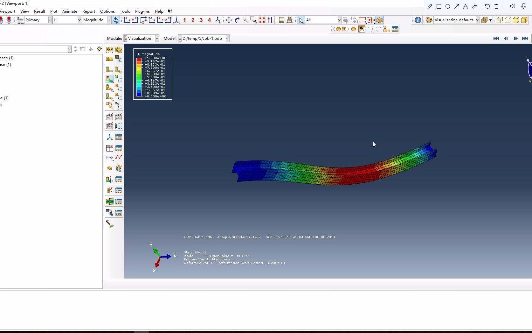Select Plot Contours on Deformed Shape tool
This screenshot has width=532, height=333.
coord(109,79)
